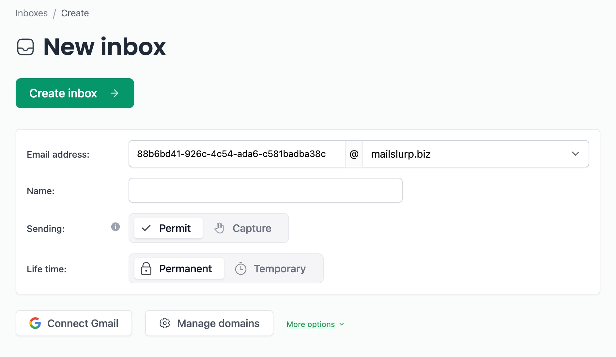Click the hand icon on Capture option
Screen dimensions: 616x357
coord(219,228)
